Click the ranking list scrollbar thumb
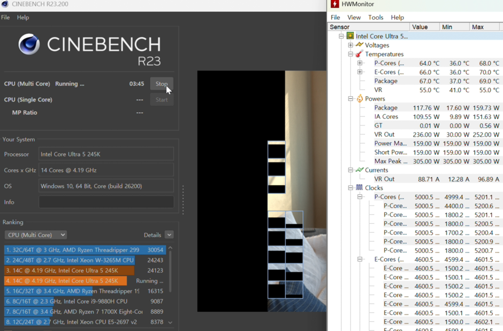Image resolution: width=503 pixels, height=331 pixels. [170, 271]
